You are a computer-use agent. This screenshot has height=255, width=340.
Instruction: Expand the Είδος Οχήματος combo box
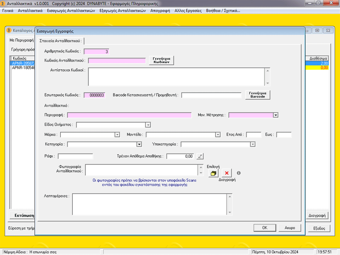148,125
